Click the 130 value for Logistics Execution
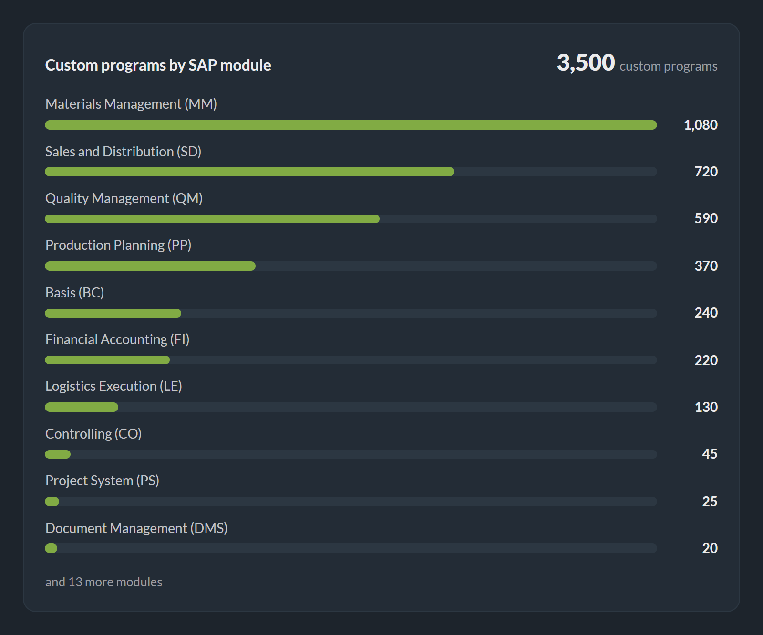This screenshot has width=763, height=635. 706,407
